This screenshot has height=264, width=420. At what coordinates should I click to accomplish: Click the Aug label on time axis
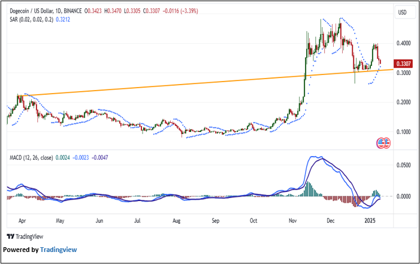coord(176,221)
